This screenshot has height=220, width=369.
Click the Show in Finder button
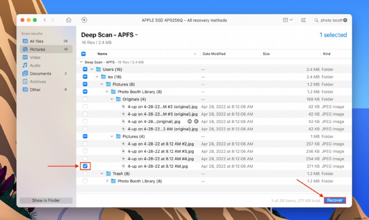pos(46,200)
